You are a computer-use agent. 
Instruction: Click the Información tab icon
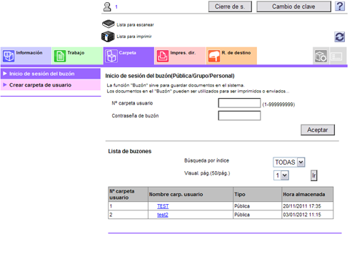point(9,56)
